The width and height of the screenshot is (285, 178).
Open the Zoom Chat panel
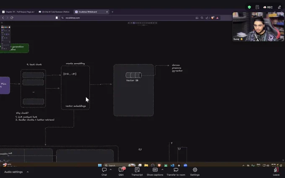tap(104, 172)
